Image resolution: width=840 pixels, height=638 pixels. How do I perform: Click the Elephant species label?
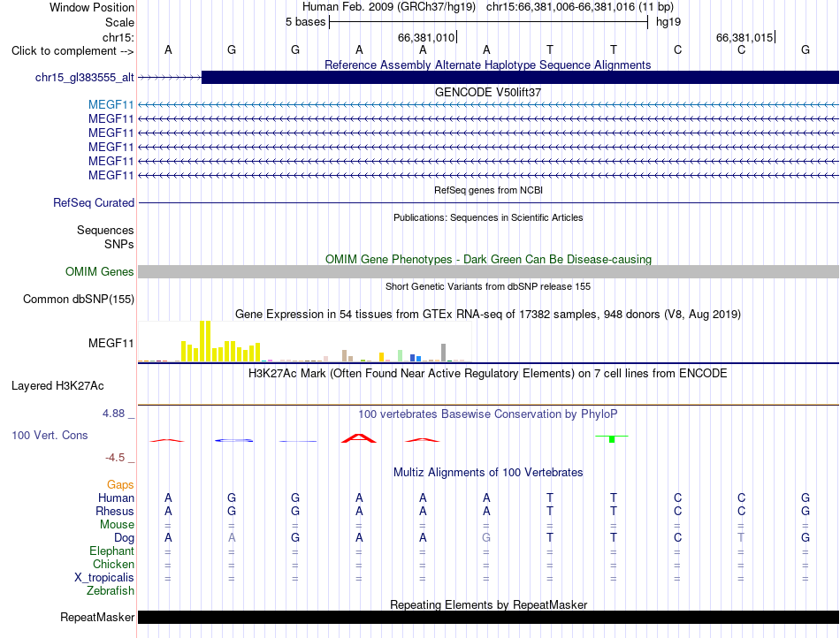[x=111, y=551]
